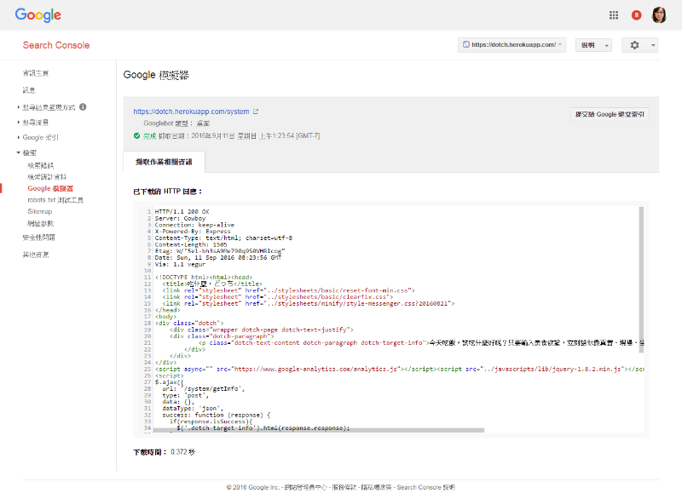Open 網址參數 in the sidebar

pyautogui.click(x=41, y=224)
